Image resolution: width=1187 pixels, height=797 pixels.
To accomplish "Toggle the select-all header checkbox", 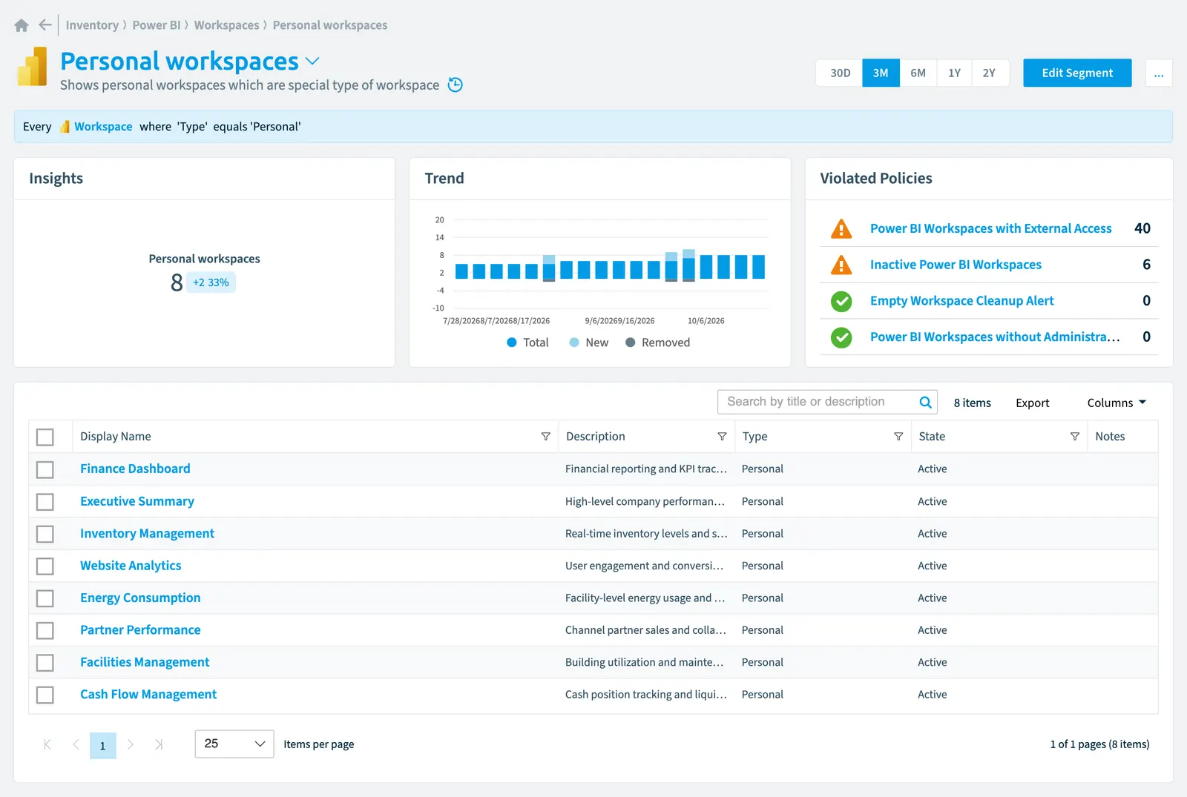I will [45, 437].
